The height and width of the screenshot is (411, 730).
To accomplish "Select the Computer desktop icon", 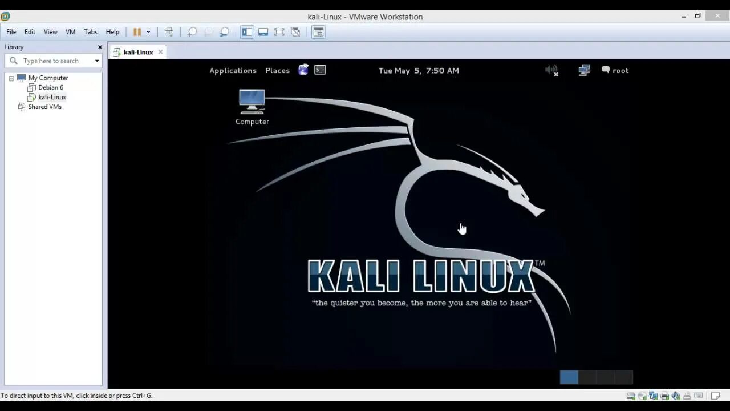I will pos(252,107).
